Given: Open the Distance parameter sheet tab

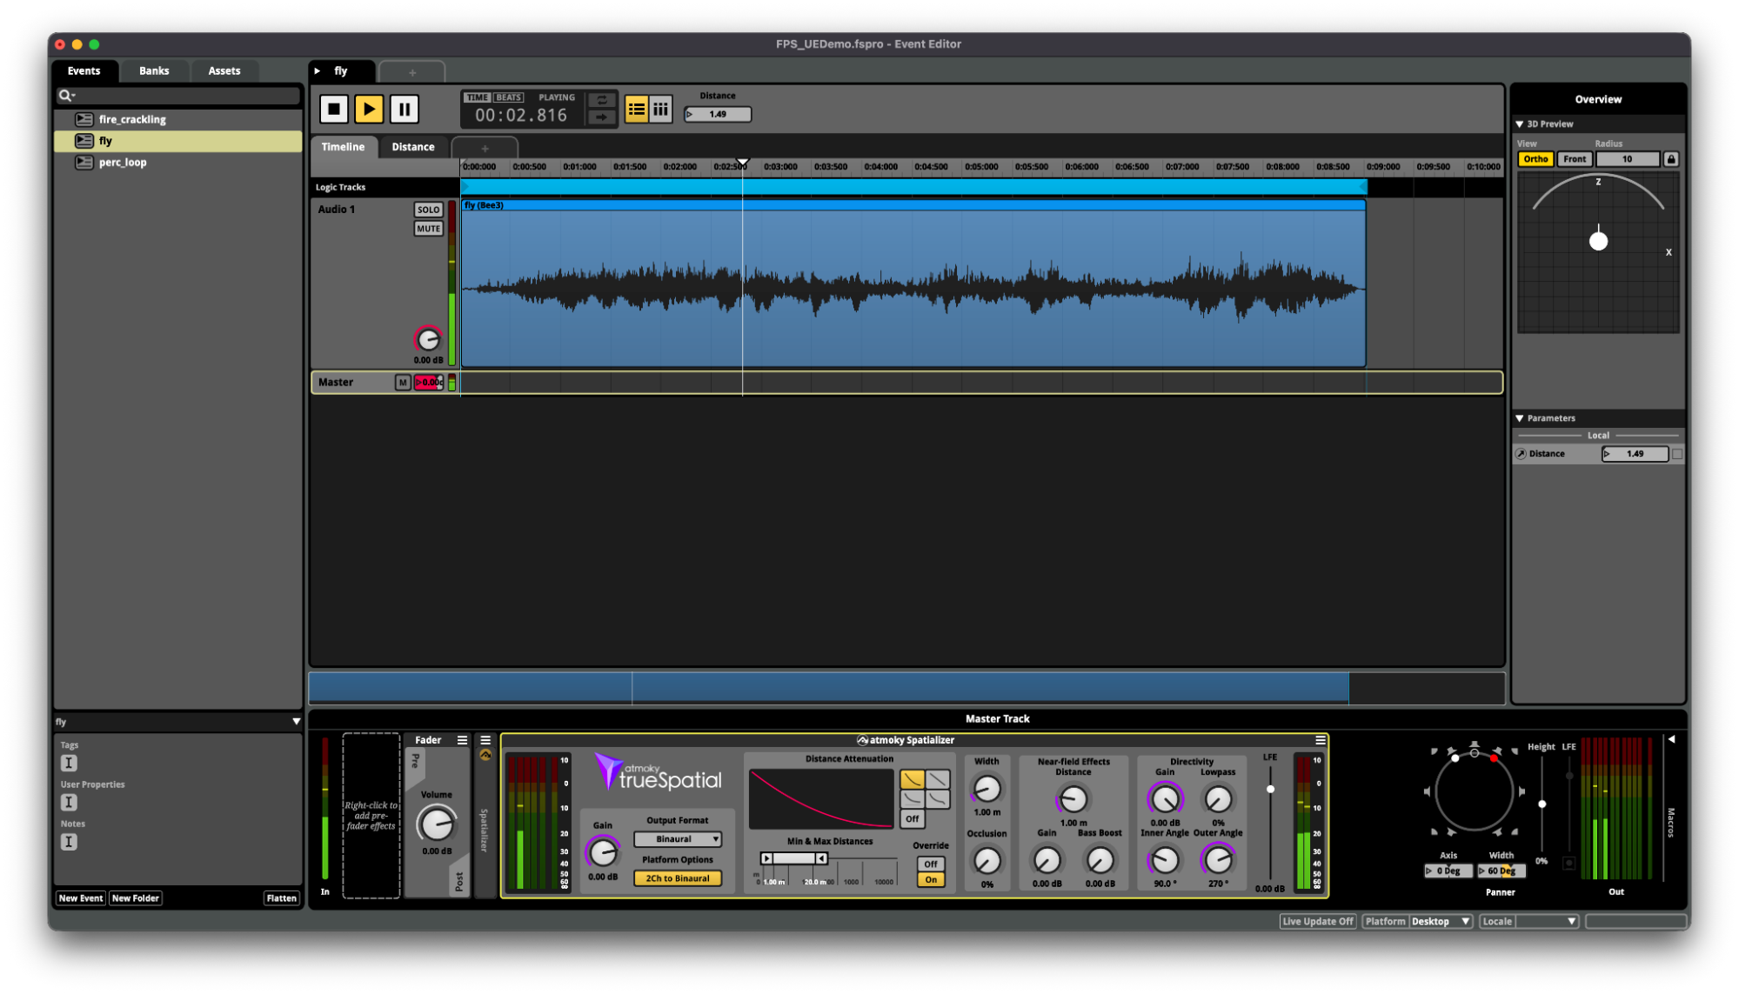Looking at the screenshot, I should (x=412, y=147).
